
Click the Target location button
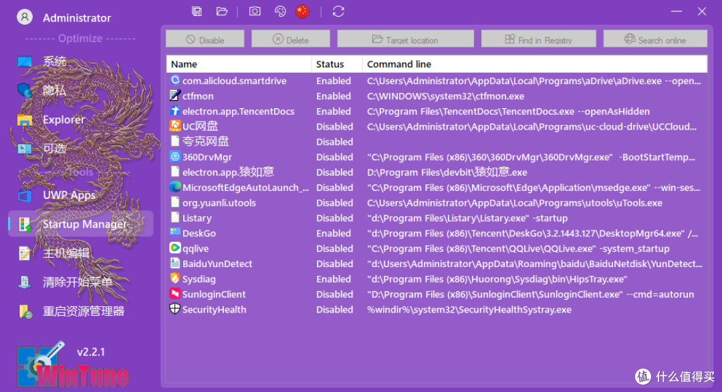405,39
